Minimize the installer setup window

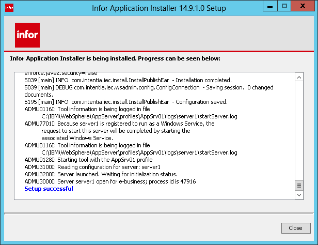coord(270,6)
